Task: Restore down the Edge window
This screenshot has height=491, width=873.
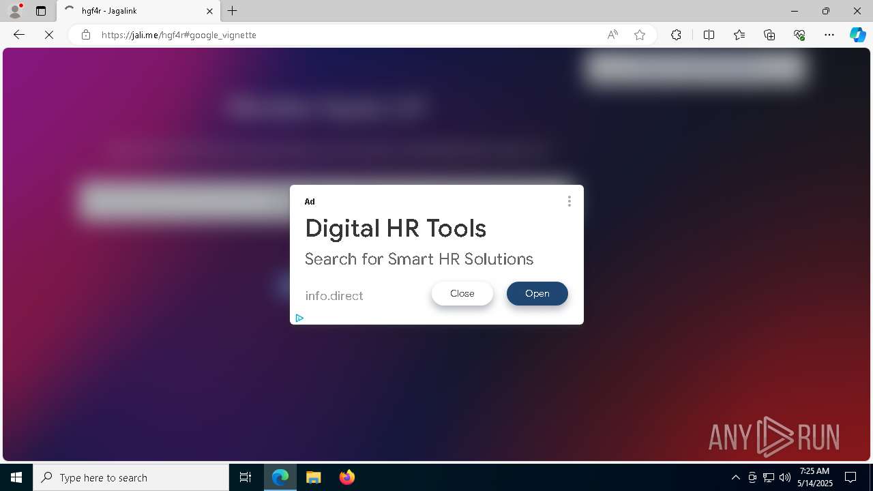Action: point(826,11)
